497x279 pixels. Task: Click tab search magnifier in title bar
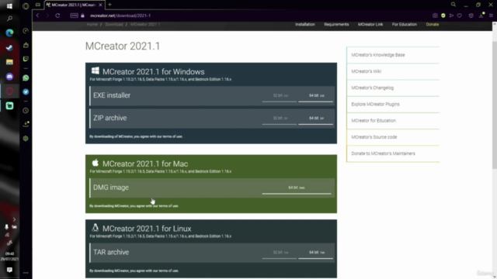454,5
